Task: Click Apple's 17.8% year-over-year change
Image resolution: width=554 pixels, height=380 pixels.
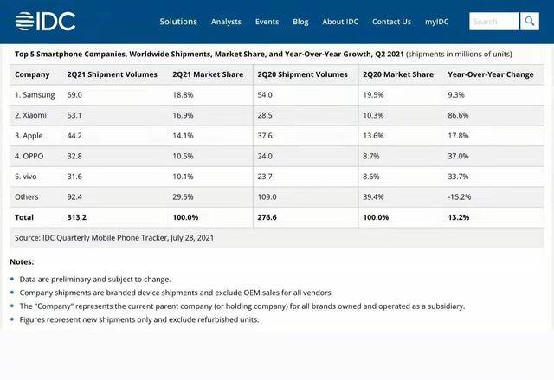Action: point(458,136)
